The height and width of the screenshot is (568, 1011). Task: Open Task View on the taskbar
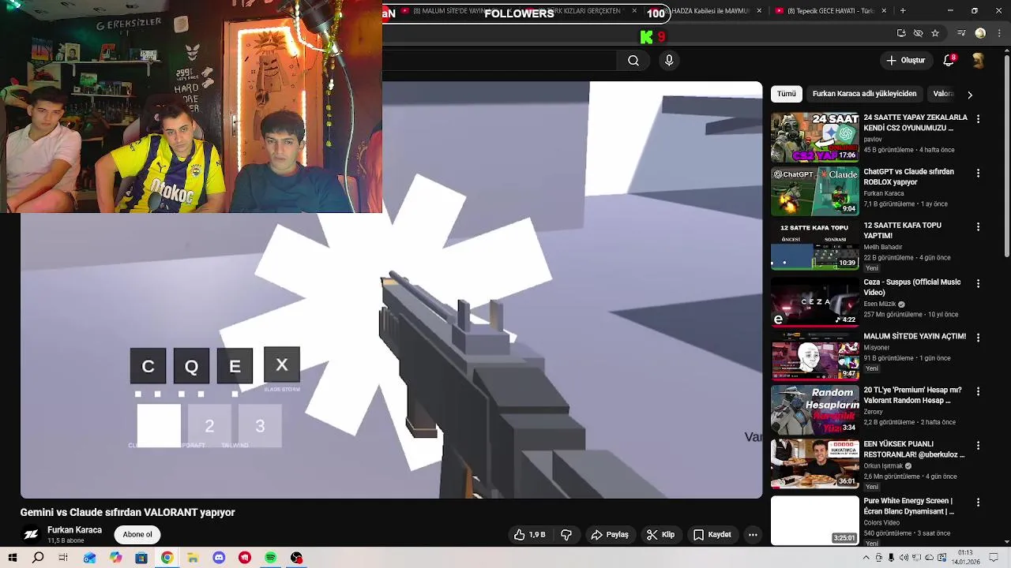pyautogui.click(x=63, y=558)
